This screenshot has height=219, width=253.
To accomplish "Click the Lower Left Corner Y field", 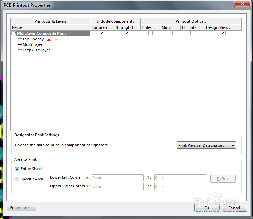I will tap(180, 178).
